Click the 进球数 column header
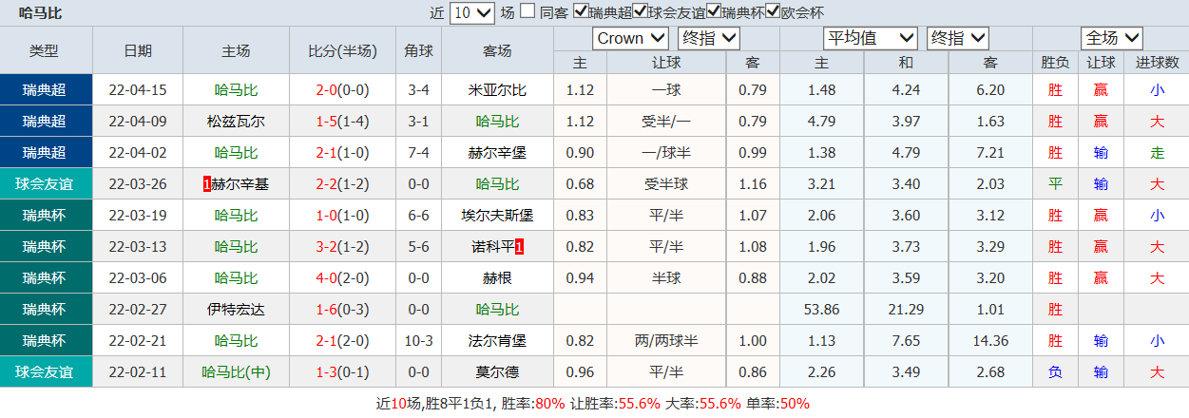The width and height of the screenshot is (1189, 418). [x=1157, y=63]
